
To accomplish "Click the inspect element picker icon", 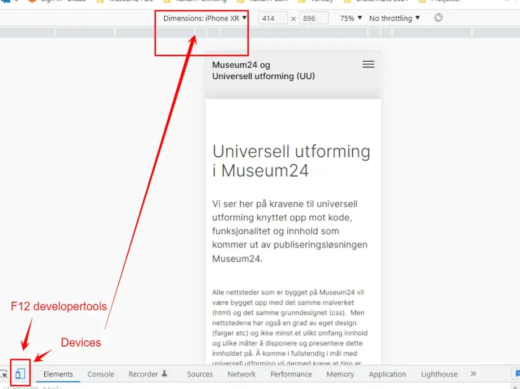I will click(x=5, y=374).
